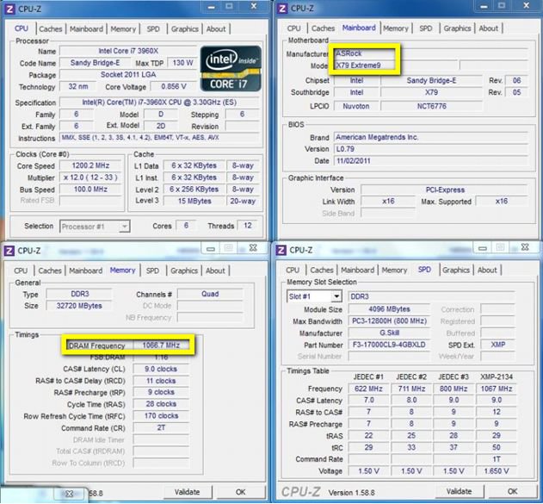543x504 pixels.
Task: Expand the Slot #1 memory slot dropdown
Action: (x=313, y=296)
